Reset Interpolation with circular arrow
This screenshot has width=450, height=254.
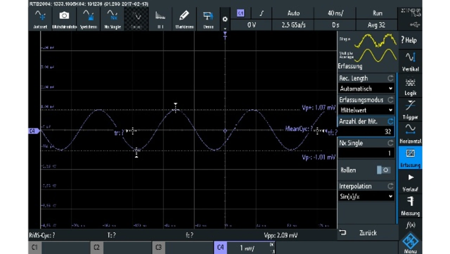390,186
